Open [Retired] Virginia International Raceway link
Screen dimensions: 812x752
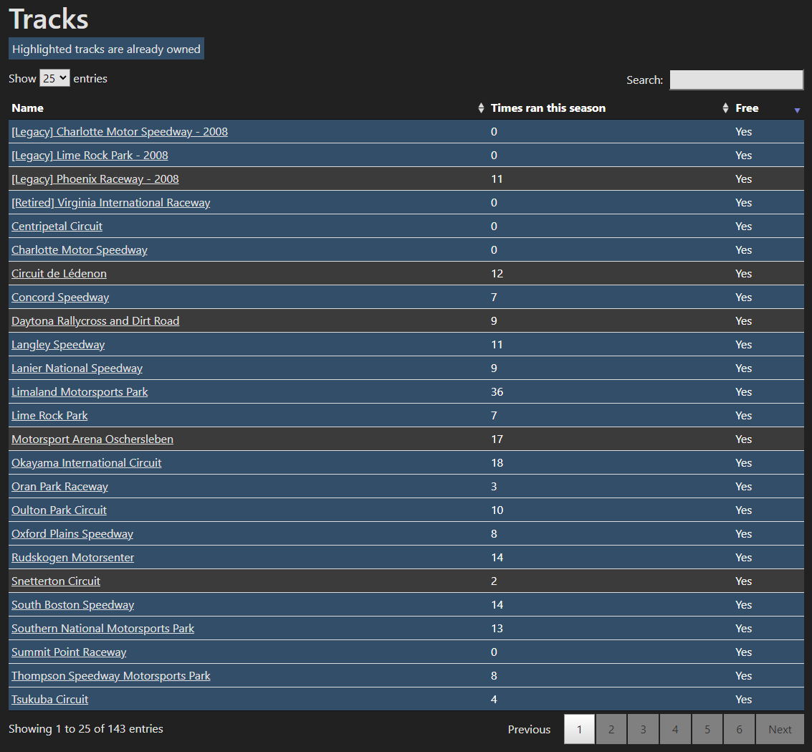pos(111,202)
